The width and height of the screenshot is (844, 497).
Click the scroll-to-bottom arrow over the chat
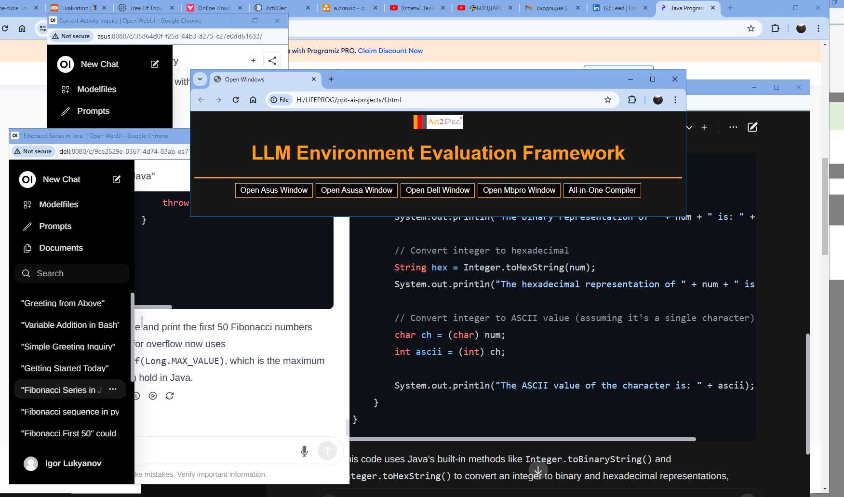[537, 470]
